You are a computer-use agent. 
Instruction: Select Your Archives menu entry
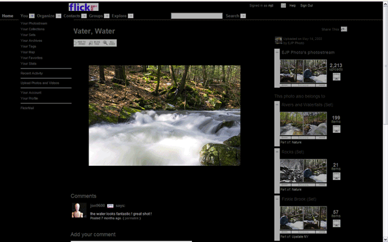31,41
